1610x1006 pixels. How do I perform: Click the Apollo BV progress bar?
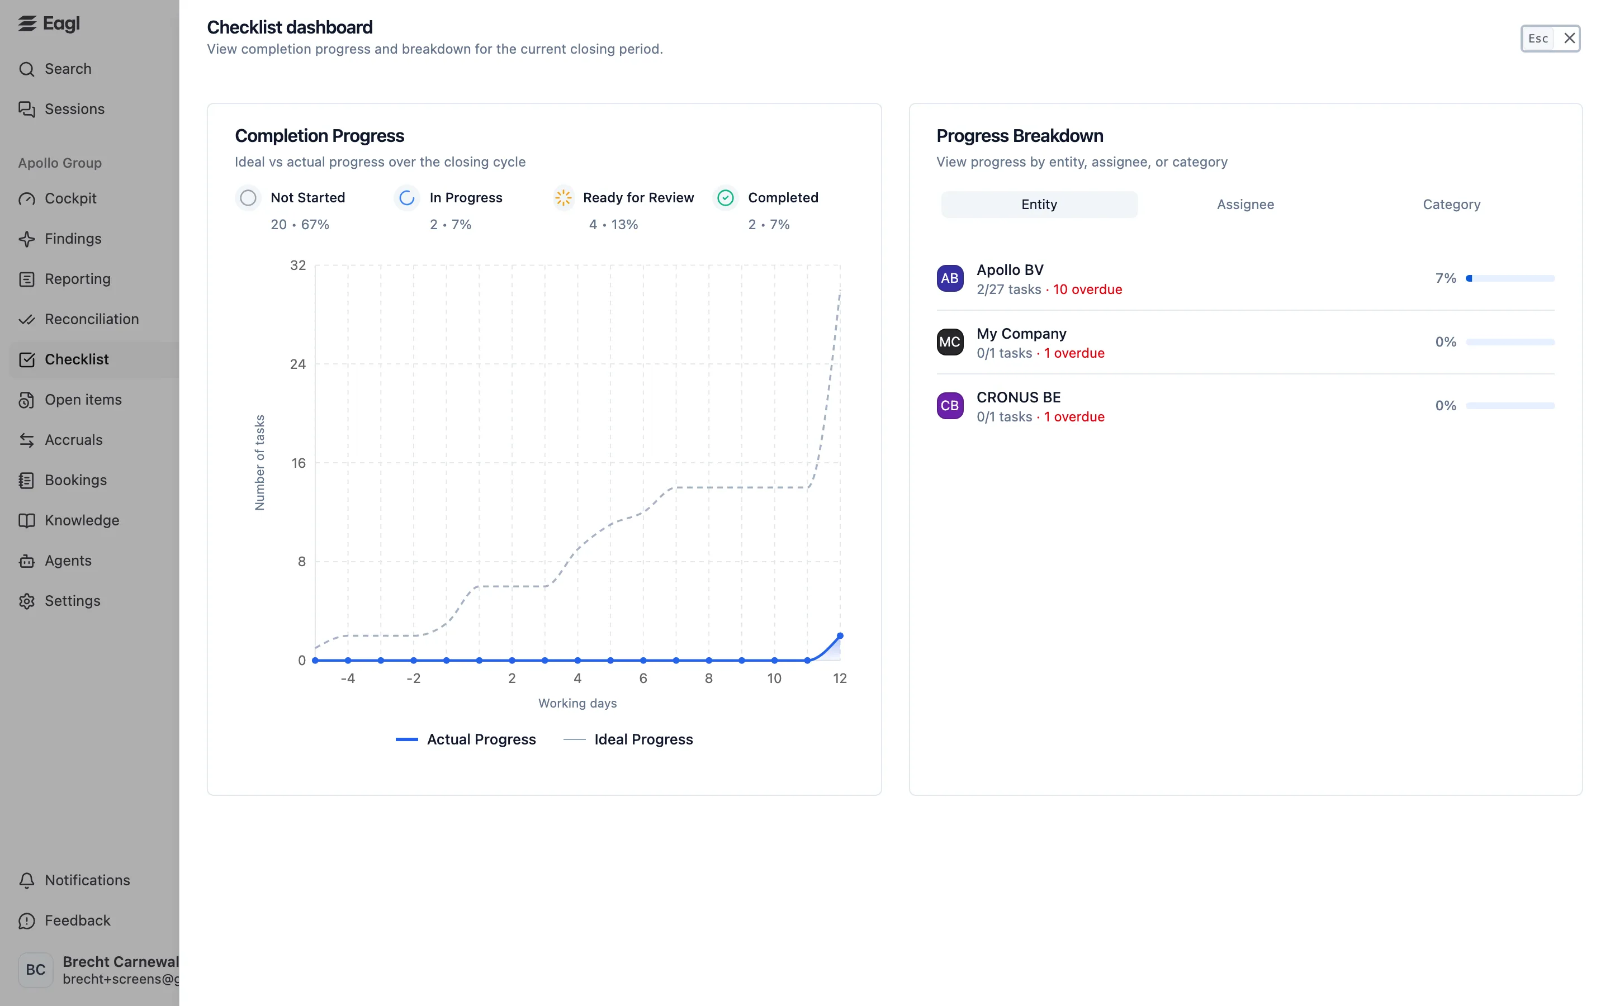click(1510, 279)
